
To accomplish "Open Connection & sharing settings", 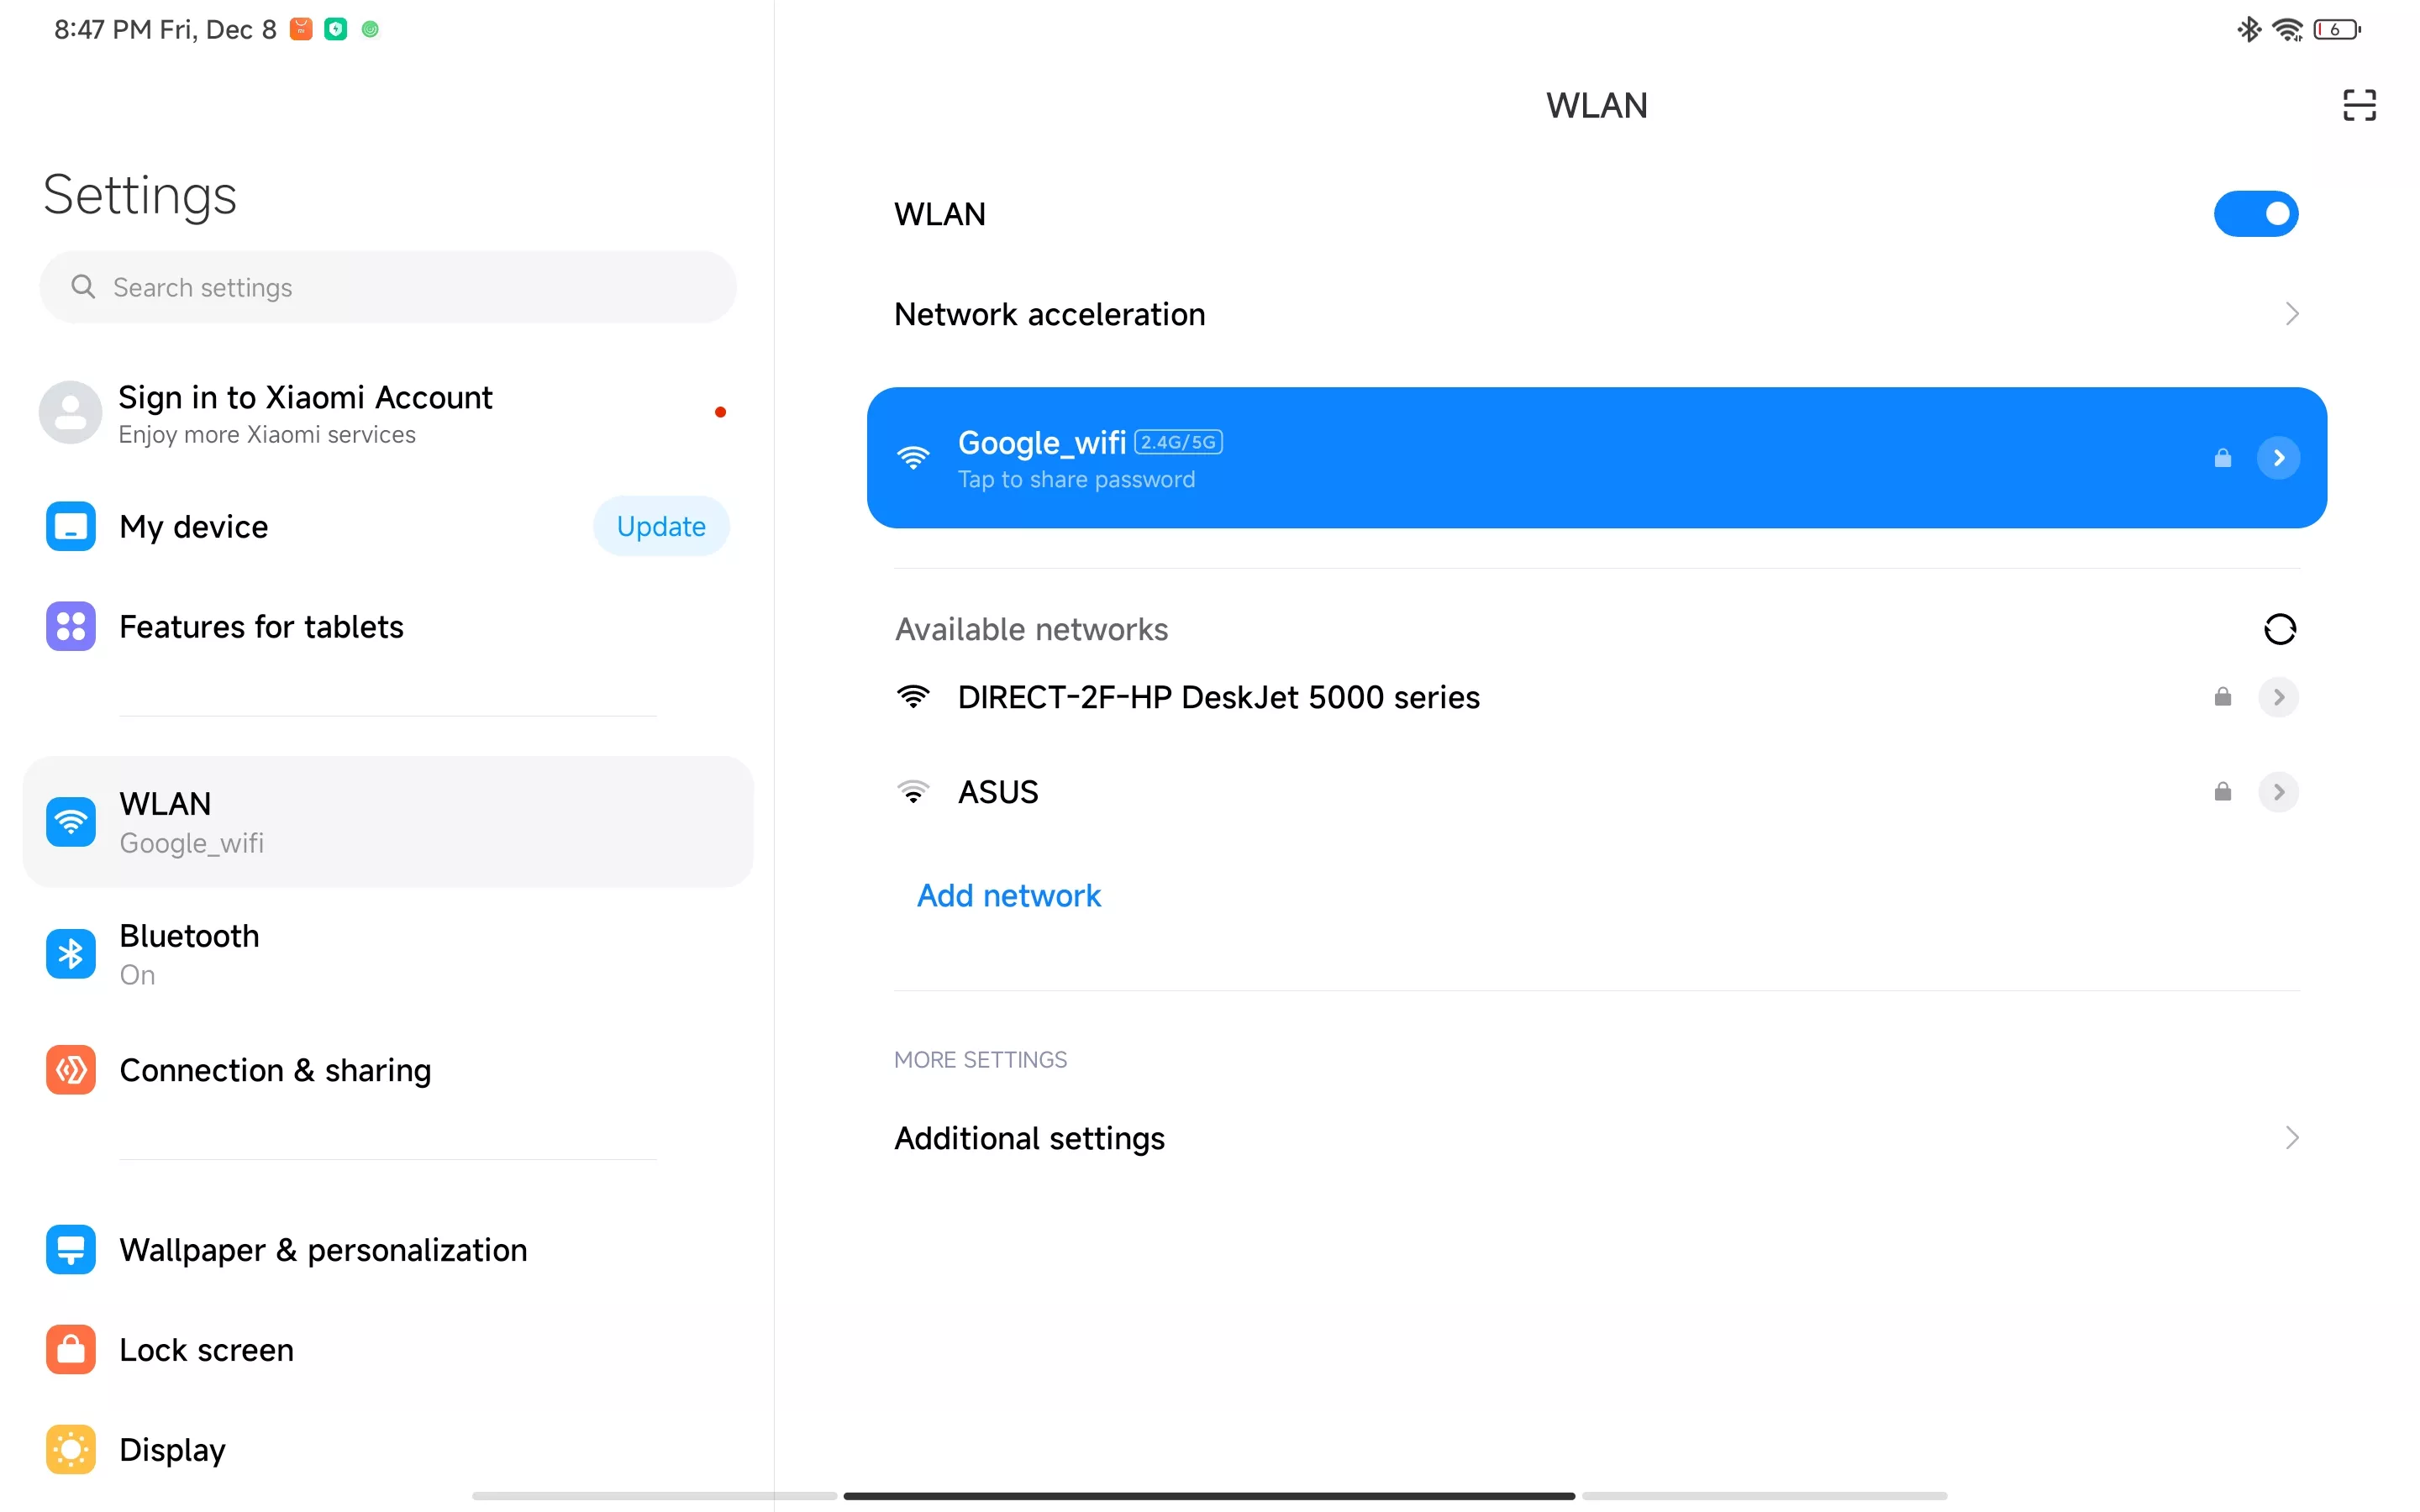I will 388,1070.
